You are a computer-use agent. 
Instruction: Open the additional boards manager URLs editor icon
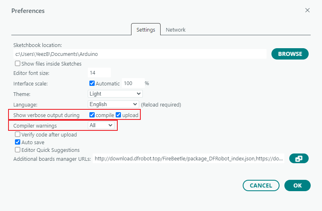tap(299, 159)
